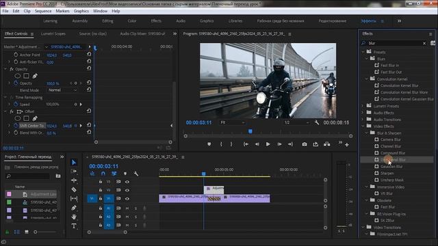The width and height of the screenshot is (438, 246).
Task: Open Program monitor button editor plus icon
Action: click(x=347, y=145)
